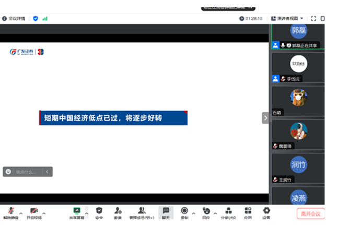Image resolution: width=338 pixels, height=228 pixels.
Task: Open Settings (设置) gear icon
Action: coord(266,211)
